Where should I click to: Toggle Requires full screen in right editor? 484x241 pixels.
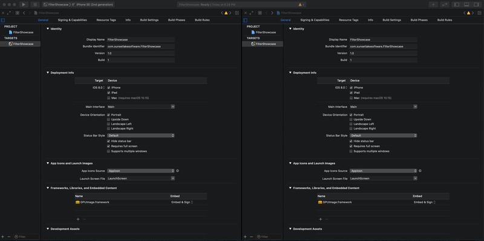pyautogui.click(x=351, y=146)
